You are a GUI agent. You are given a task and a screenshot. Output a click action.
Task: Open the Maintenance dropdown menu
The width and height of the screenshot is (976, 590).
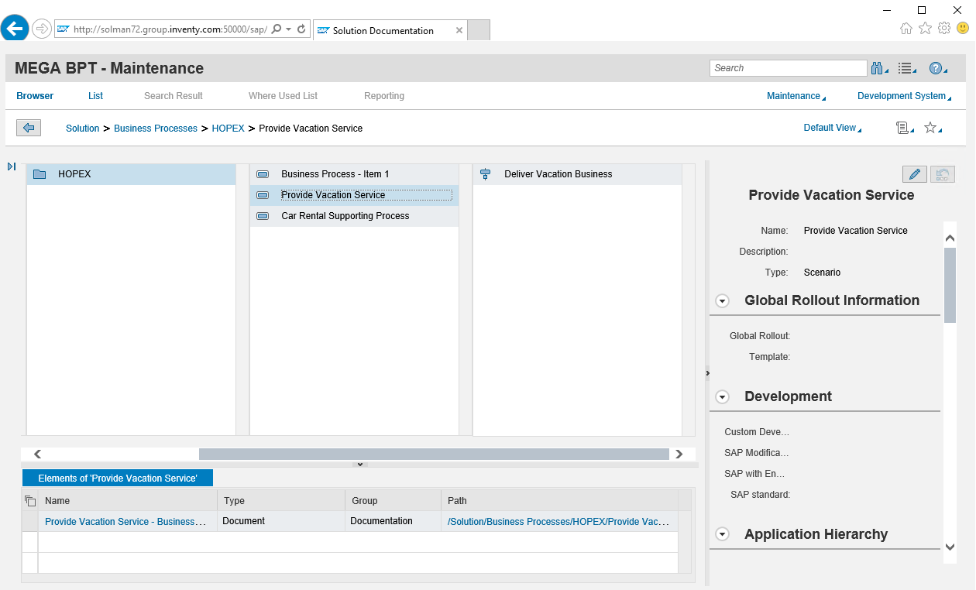796,96
